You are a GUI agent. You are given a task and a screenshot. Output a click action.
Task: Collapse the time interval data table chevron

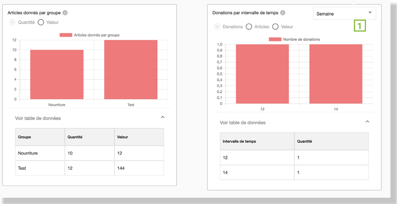(367, 122)
